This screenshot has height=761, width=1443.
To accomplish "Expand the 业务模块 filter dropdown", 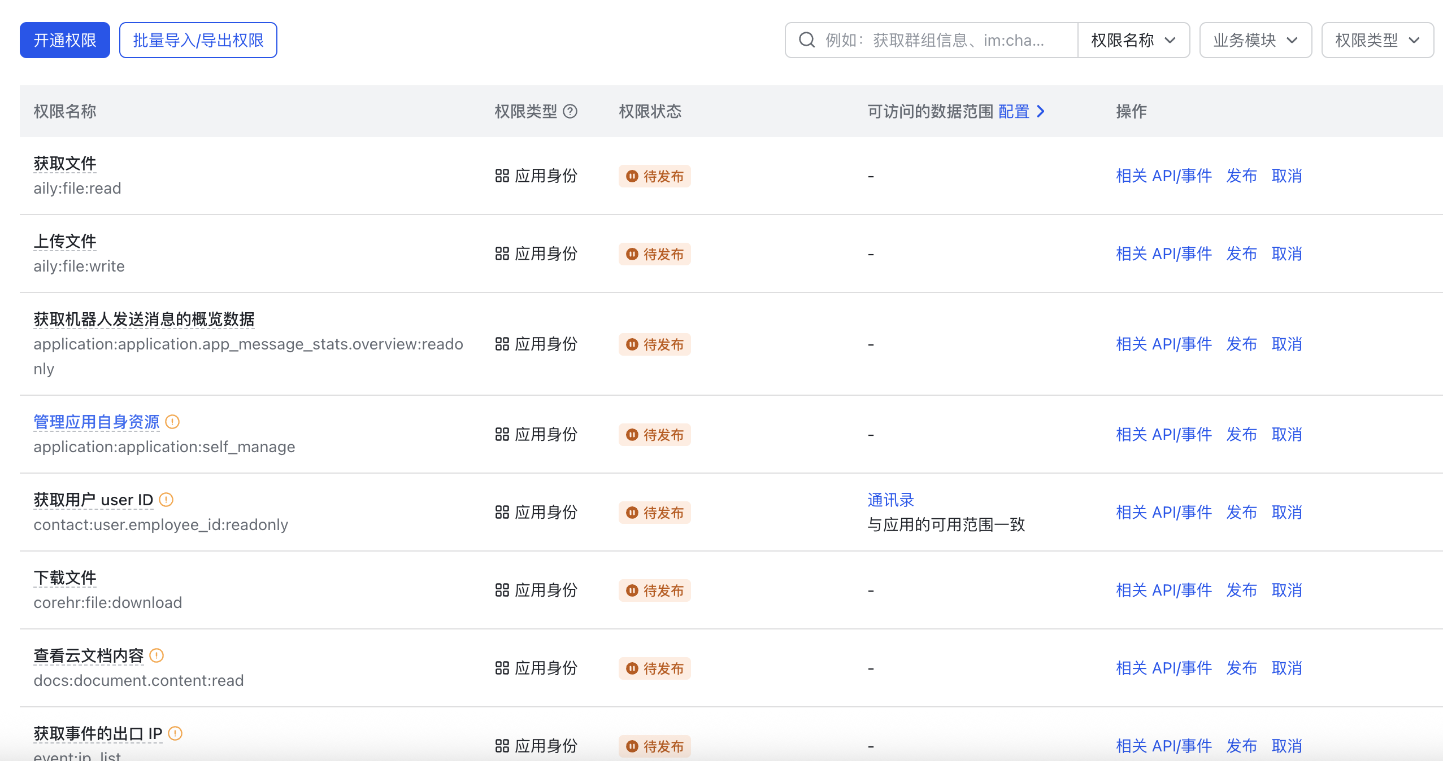I will (1255, 40).
